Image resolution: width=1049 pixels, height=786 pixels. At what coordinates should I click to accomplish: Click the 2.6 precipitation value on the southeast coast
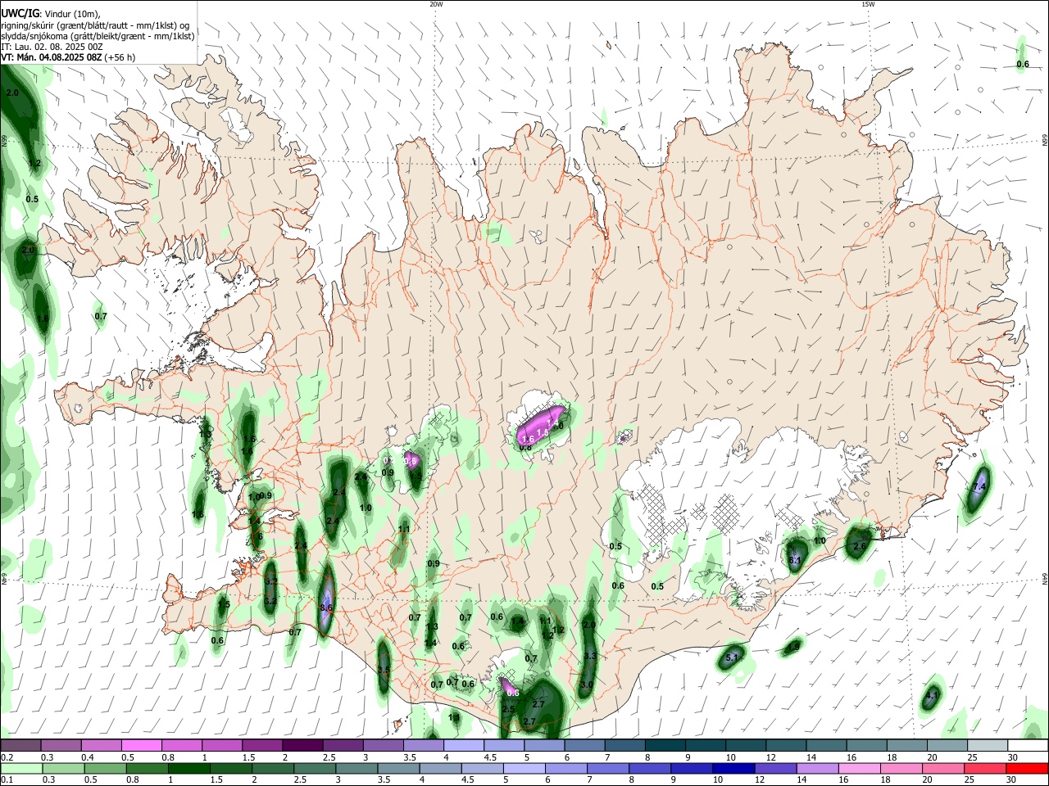(x=860, y=547)
